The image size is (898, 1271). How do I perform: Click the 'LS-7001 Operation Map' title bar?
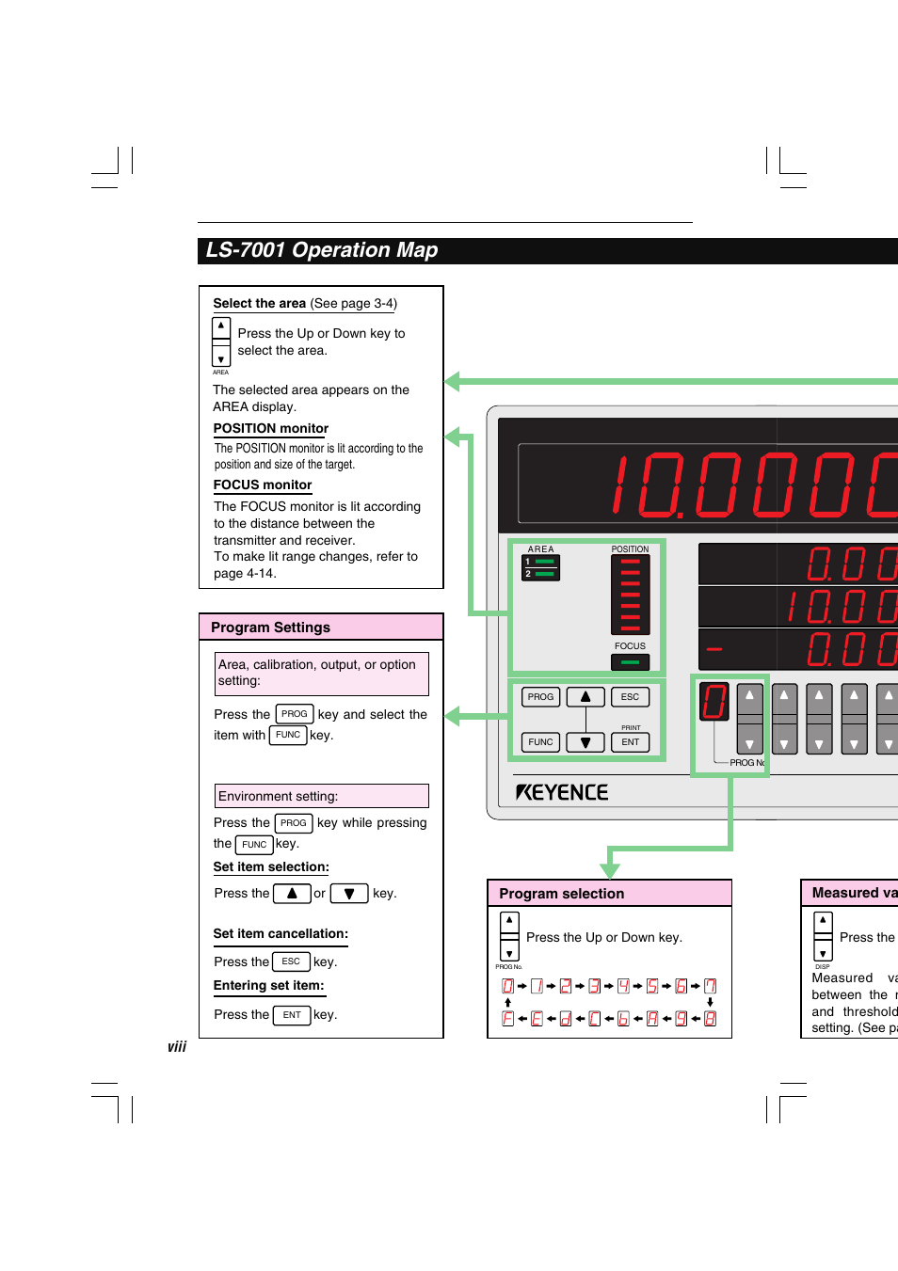click(x=548, y=250)
